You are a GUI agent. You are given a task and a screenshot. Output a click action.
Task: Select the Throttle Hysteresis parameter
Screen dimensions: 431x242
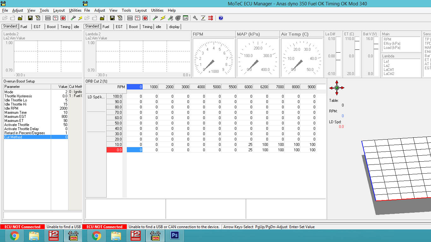pos(36,96)
